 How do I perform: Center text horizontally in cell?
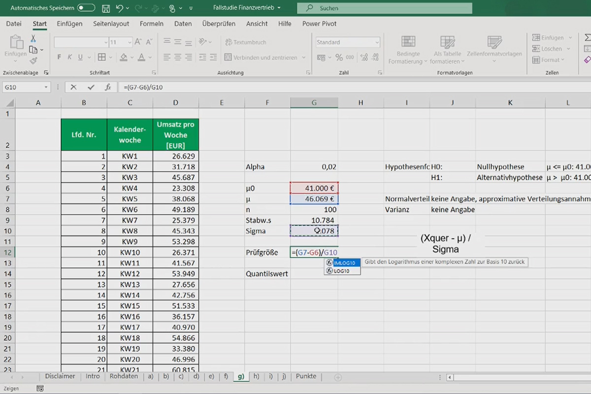pyautogui.click(x=178, y=57)
